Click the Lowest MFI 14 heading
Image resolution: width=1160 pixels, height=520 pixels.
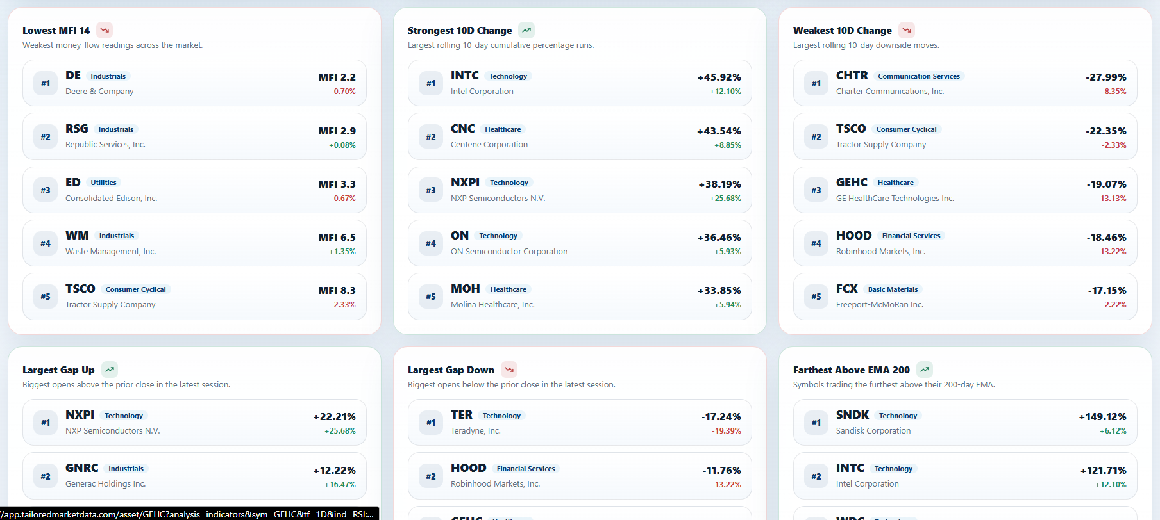pos(56,30)
